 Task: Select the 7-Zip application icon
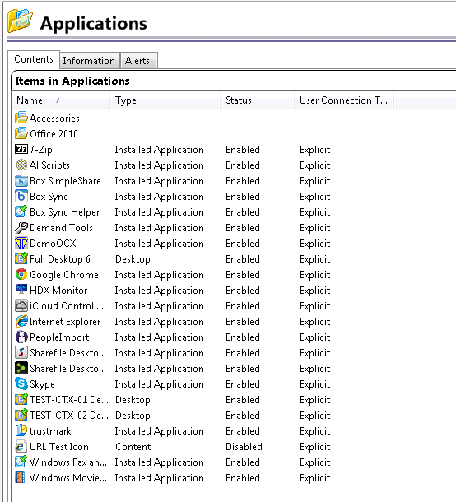click(21, 149)
